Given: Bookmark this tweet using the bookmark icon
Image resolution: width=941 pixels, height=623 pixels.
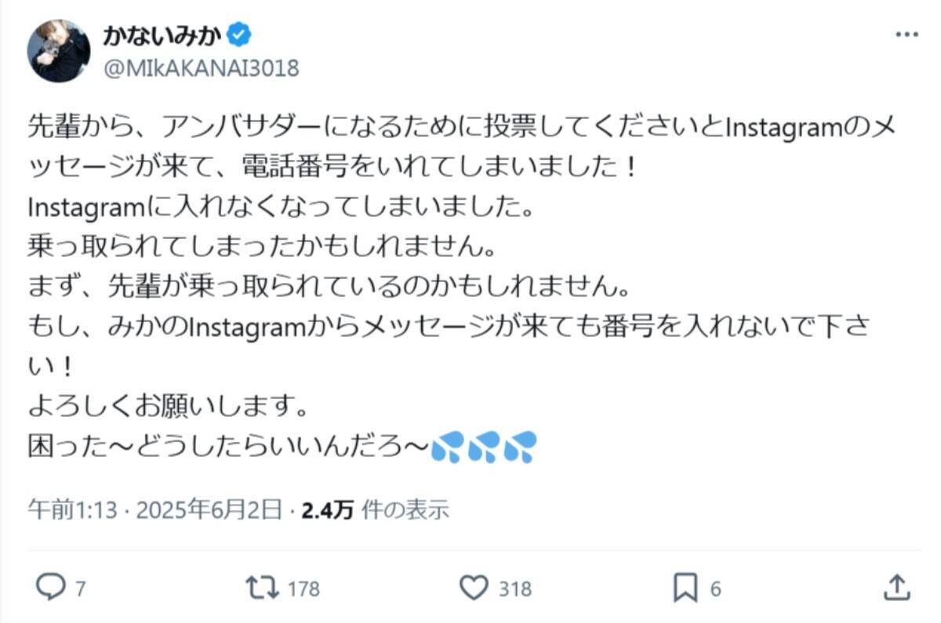Looking at the screenshot, I should pos(686,587).
